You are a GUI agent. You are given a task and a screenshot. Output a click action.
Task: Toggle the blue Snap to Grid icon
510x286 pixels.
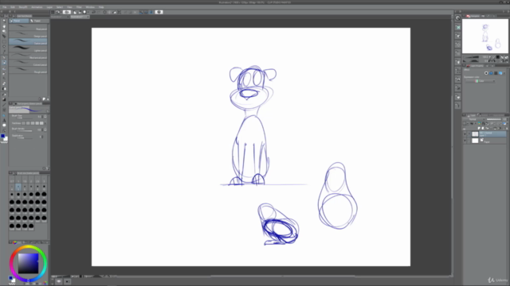tap(151, 13)
